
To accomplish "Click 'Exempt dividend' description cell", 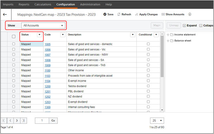I will (101, 102).
